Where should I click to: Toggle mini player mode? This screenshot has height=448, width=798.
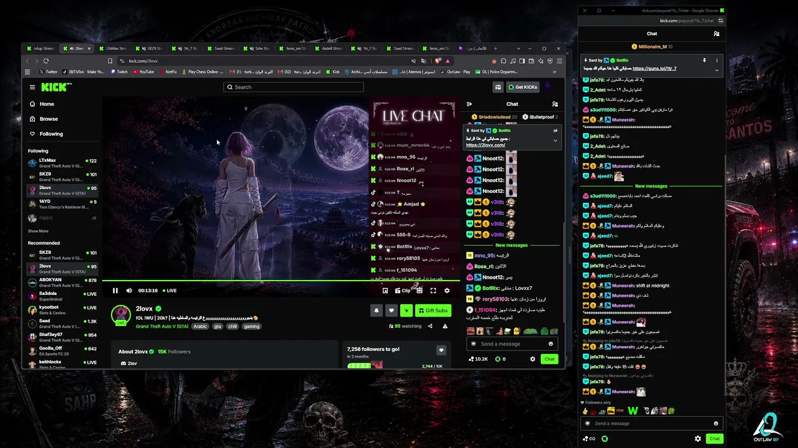385,291
